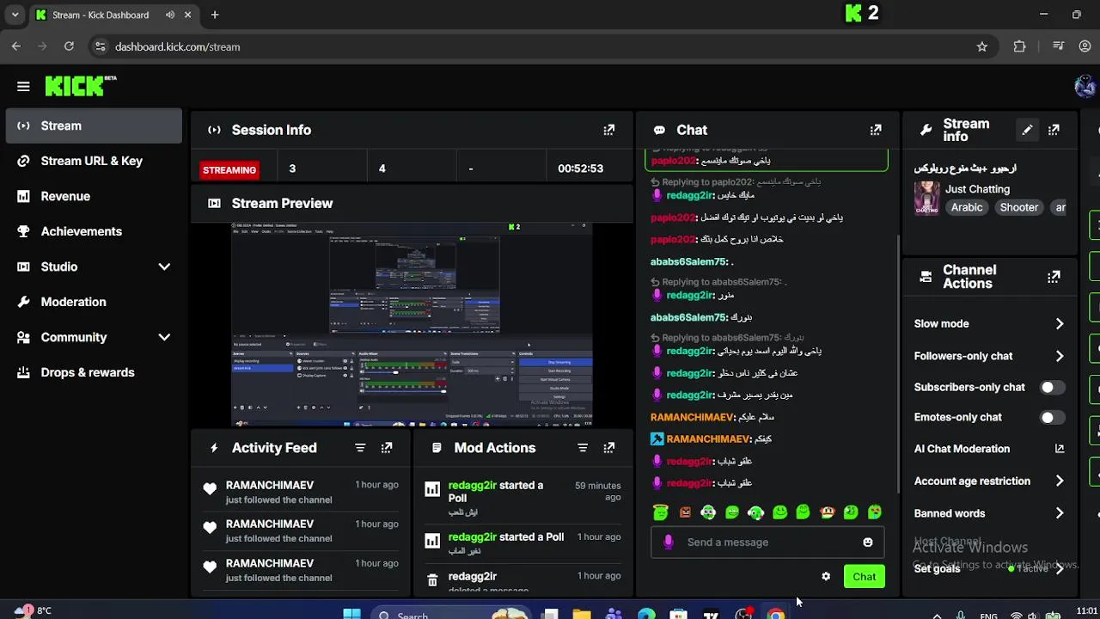Pop out the Activity Feed panel

pyautogui.click(x=387, y=448)
